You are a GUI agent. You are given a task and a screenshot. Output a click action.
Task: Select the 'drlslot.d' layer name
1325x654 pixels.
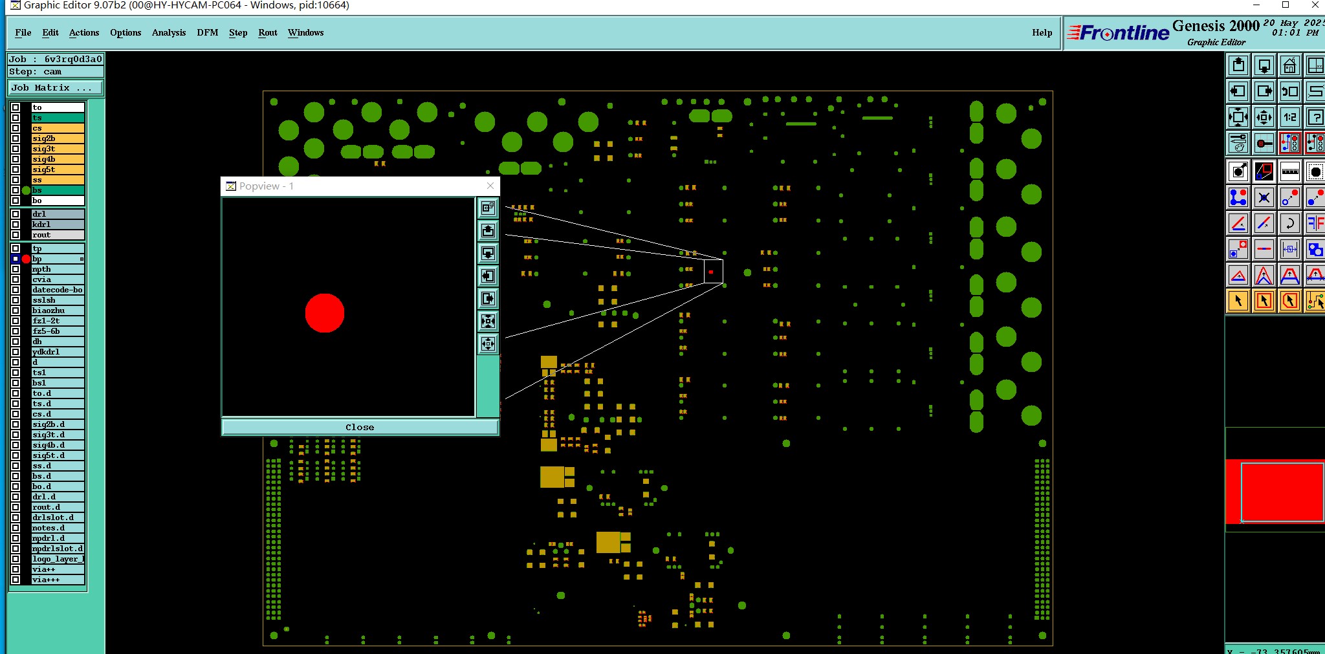pyautogui.click(x=58, y=518)
